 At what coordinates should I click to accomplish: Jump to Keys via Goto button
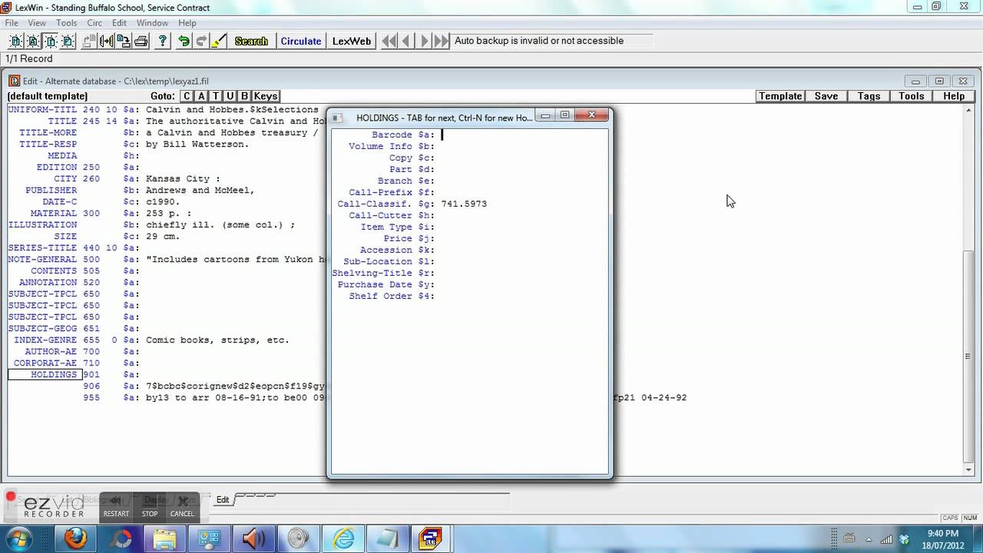pyautogui.click(x=266, y=96)
